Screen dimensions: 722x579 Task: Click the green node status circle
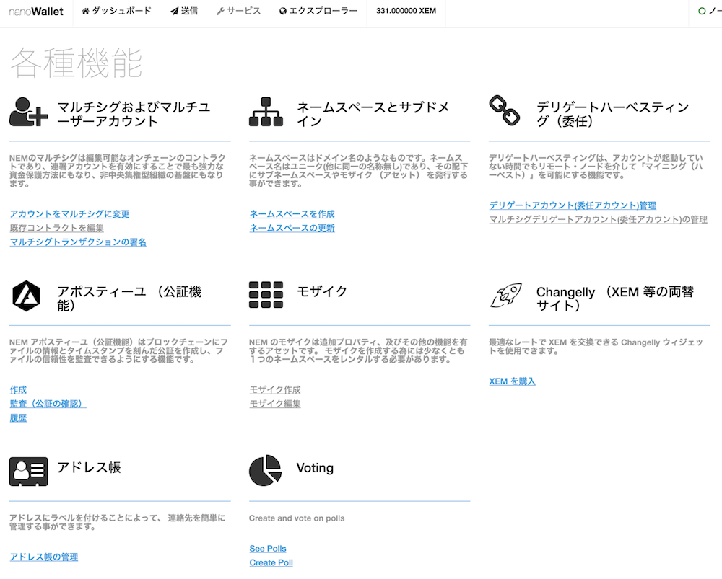tap(702, 11)
